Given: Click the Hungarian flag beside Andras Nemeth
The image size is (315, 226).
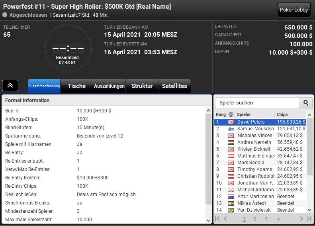Looking at the screenshot, I should [x=231, y=142].
